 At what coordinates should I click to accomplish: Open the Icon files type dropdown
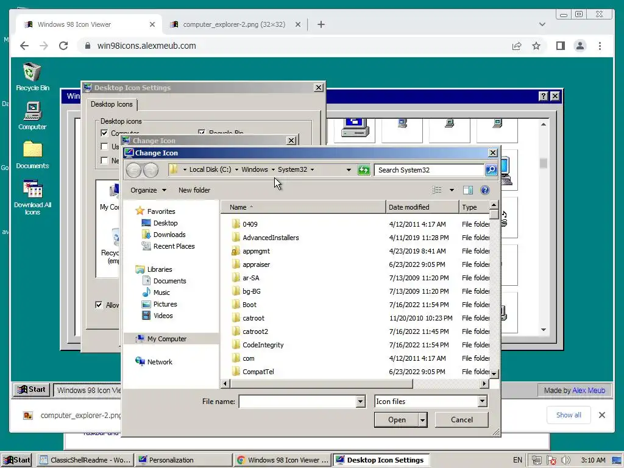pyautogui.click(x=483, y=402)
